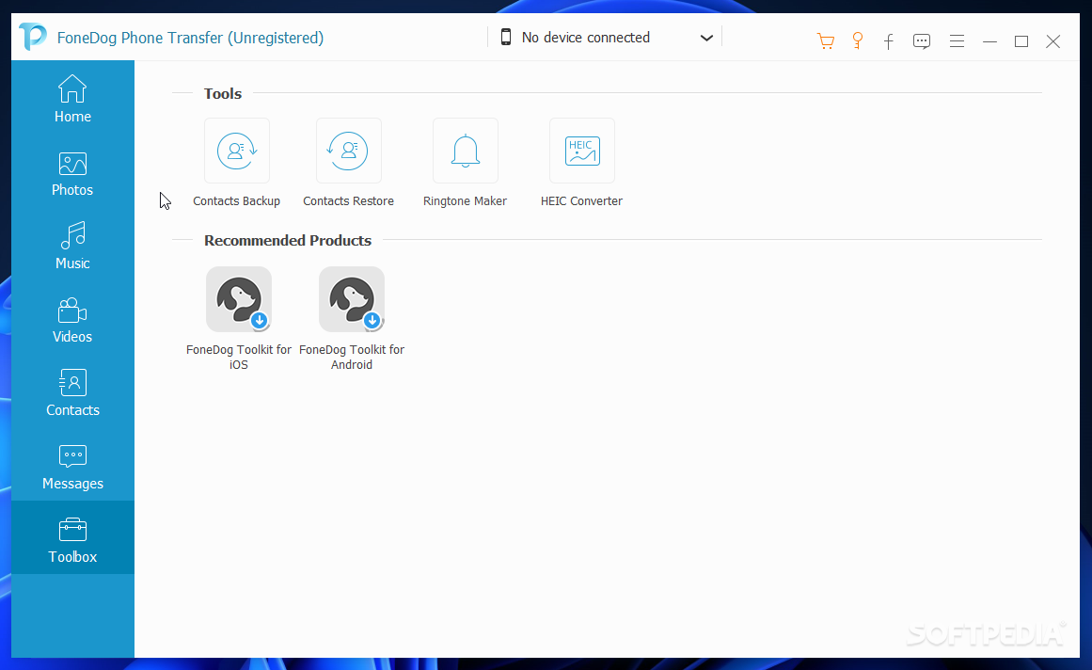Click the orange key register icon

[857, 41]
